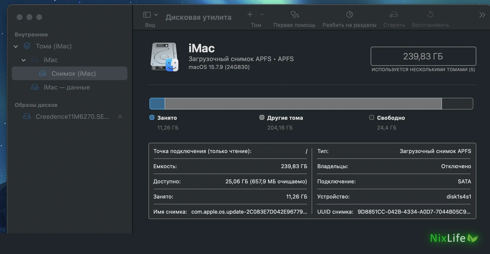Click the Первая помощь label
Screen dimensions: 490x254
(x=294, y=25)
